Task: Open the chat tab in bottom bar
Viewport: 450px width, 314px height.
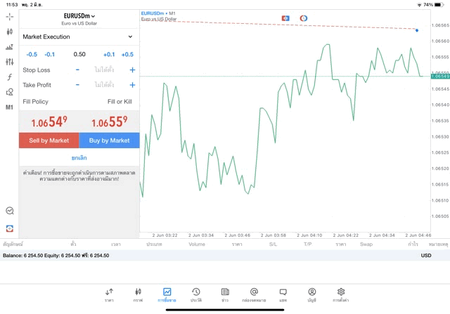Action: point(283,295)
